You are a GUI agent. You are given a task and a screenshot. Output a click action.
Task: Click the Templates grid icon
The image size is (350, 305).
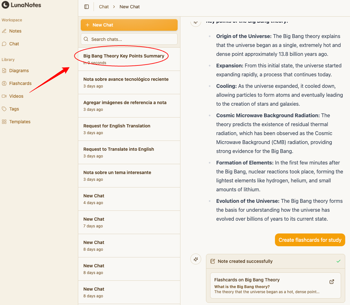click(4, 122)
